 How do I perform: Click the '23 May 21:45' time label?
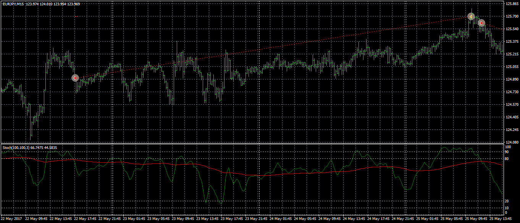tap(257, 219)
